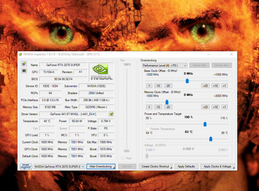This screenshot has height=191, width=259.
Task: Click the NVIDIA logo image
Action: pos(101,72)
